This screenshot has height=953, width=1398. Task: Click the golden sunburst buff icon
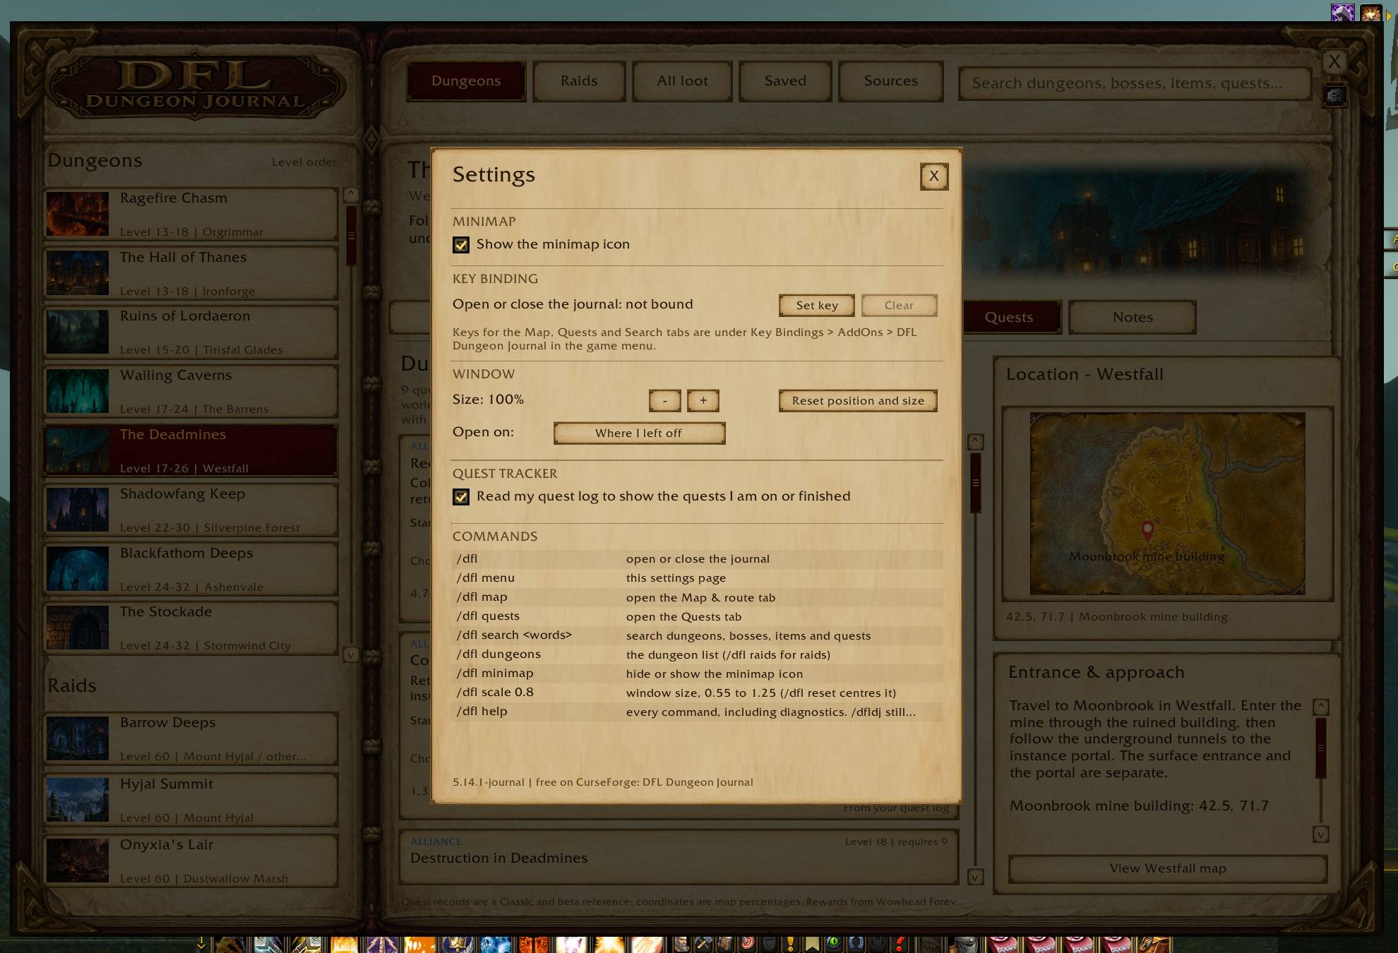(x=1370, y=13)
